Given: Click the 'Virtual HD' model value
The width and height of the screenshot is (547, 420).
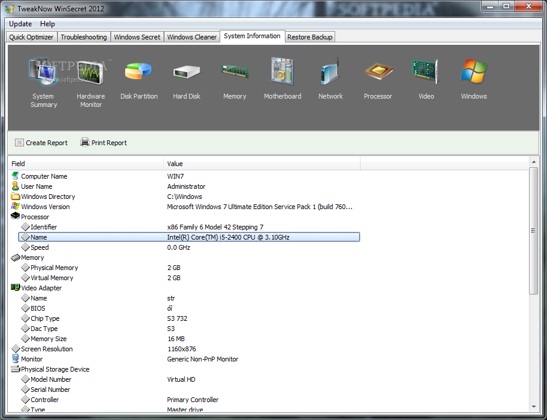Looking at the screenshot, I should pos(181,379).
